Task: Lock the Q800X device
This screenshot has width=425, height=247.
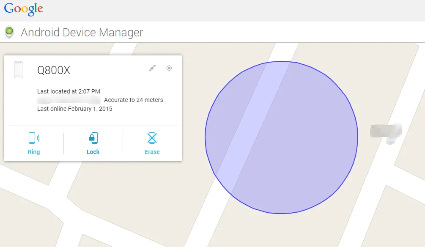Action: (93, 152)
